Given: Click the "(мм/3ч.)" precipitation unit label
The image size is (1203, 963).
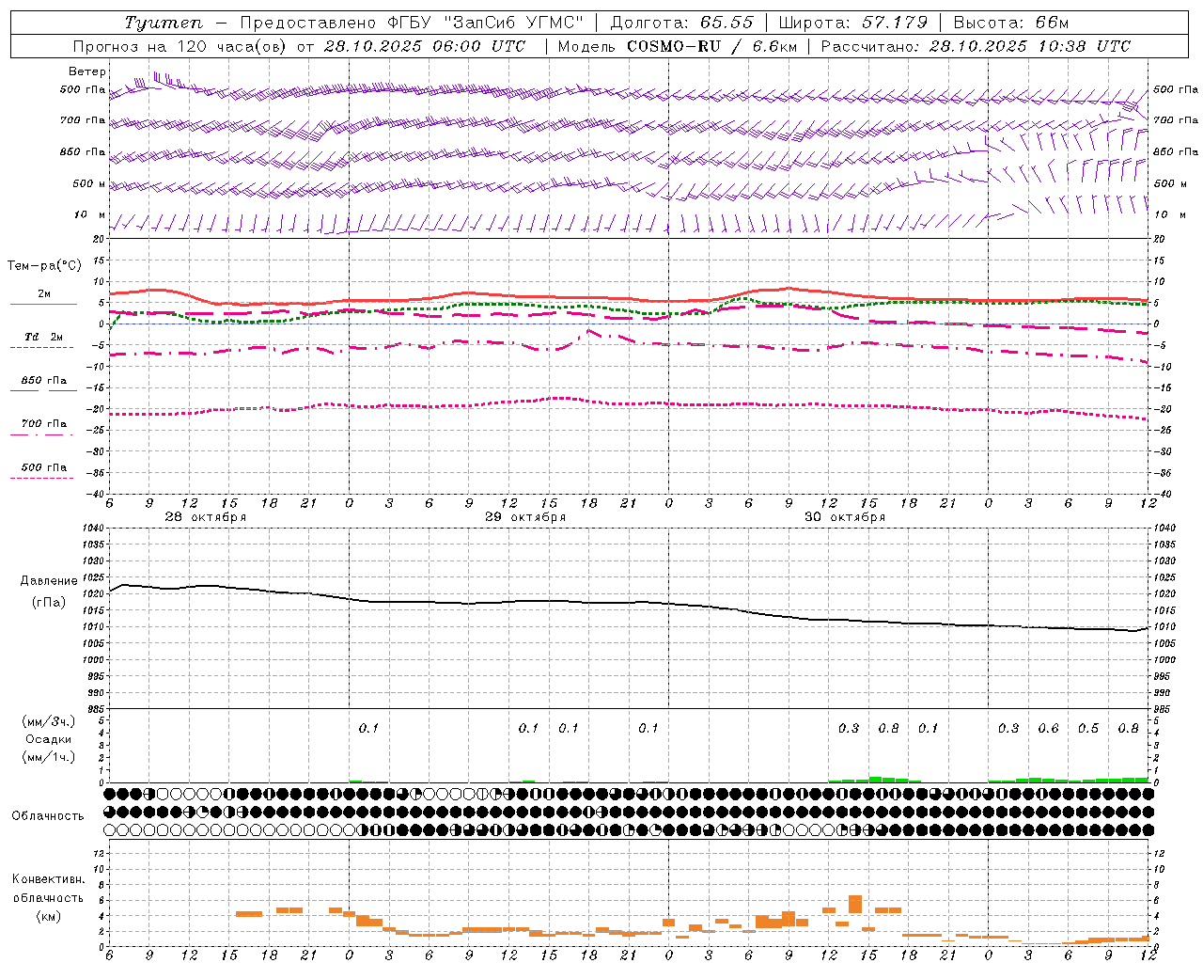Looking at the screenshot, I should (49, 721).
